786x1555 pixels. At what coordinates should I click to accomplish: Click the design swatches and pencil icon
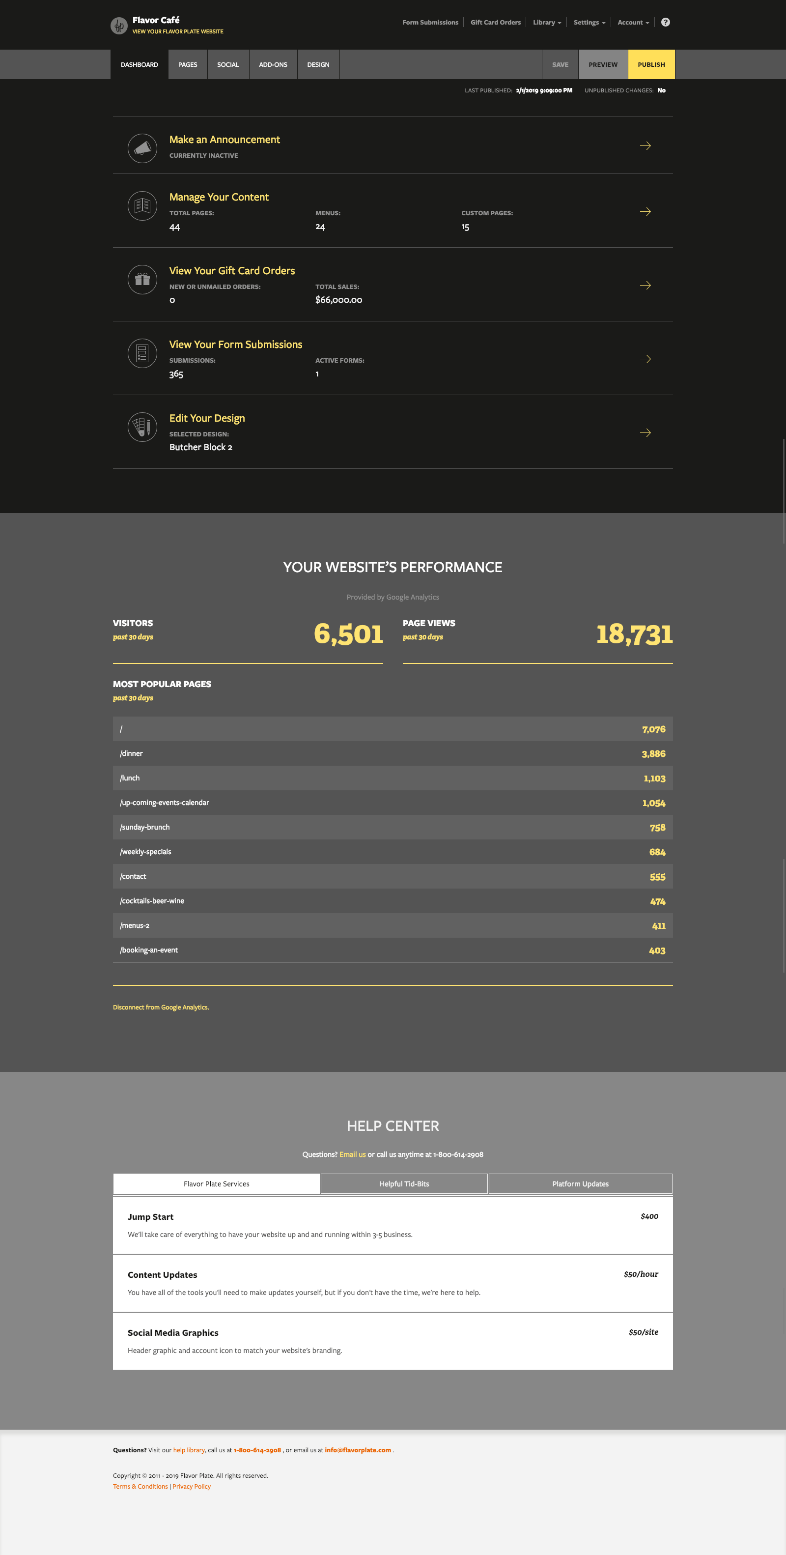(142, 427)
